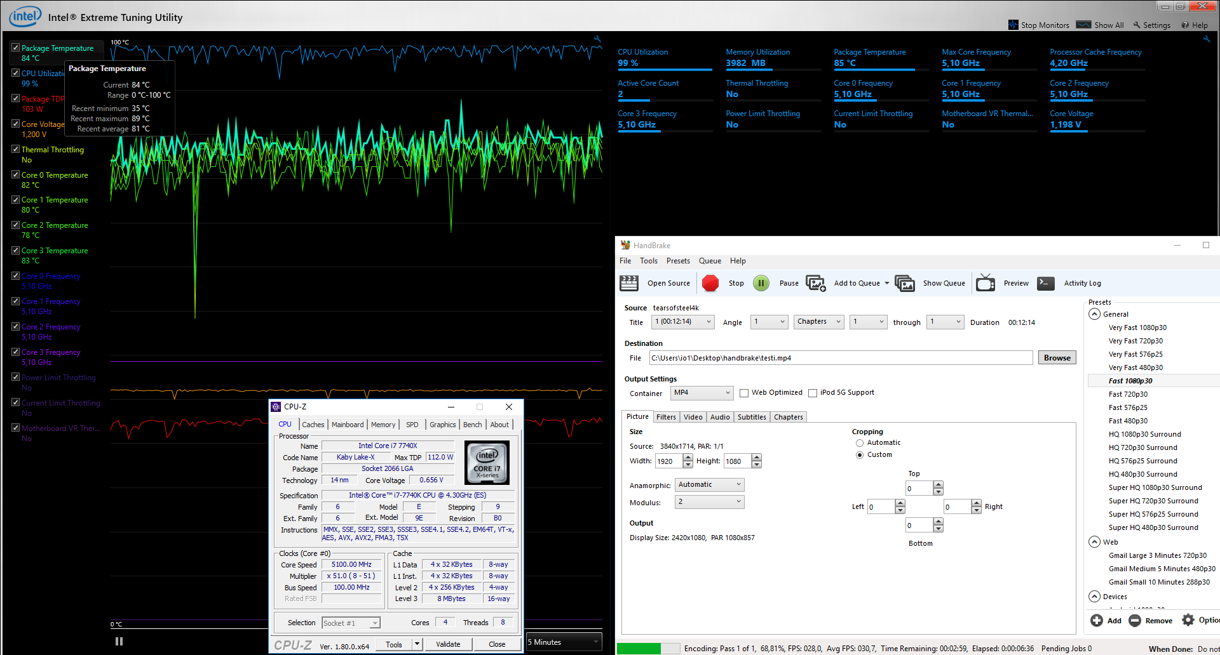1220x655 pixels.
Task: Open the Show Queue icon
Action: pos(904,283)
